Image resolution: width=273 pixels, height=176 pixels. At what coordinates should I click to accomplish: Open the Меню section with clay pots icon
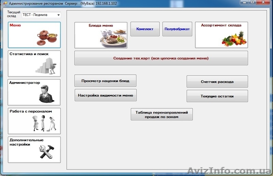click(34, 35)
